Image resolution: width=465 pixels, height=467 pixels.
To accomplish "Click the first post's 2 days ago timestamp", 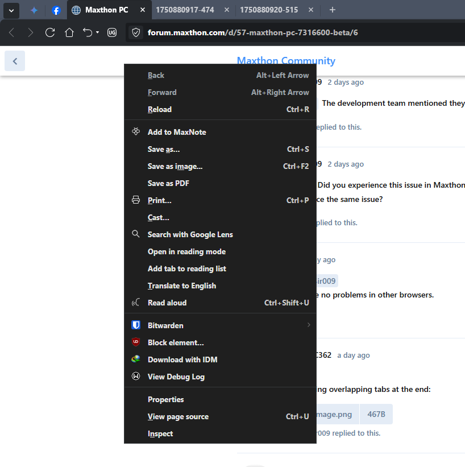I will click(346, 82).
